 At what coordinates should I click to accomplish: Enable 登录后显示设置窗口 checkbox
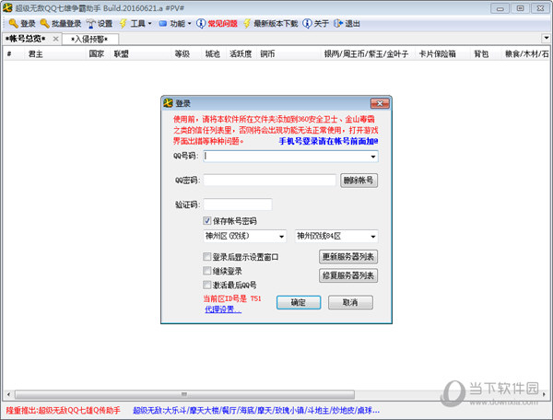tap(207, 257)
